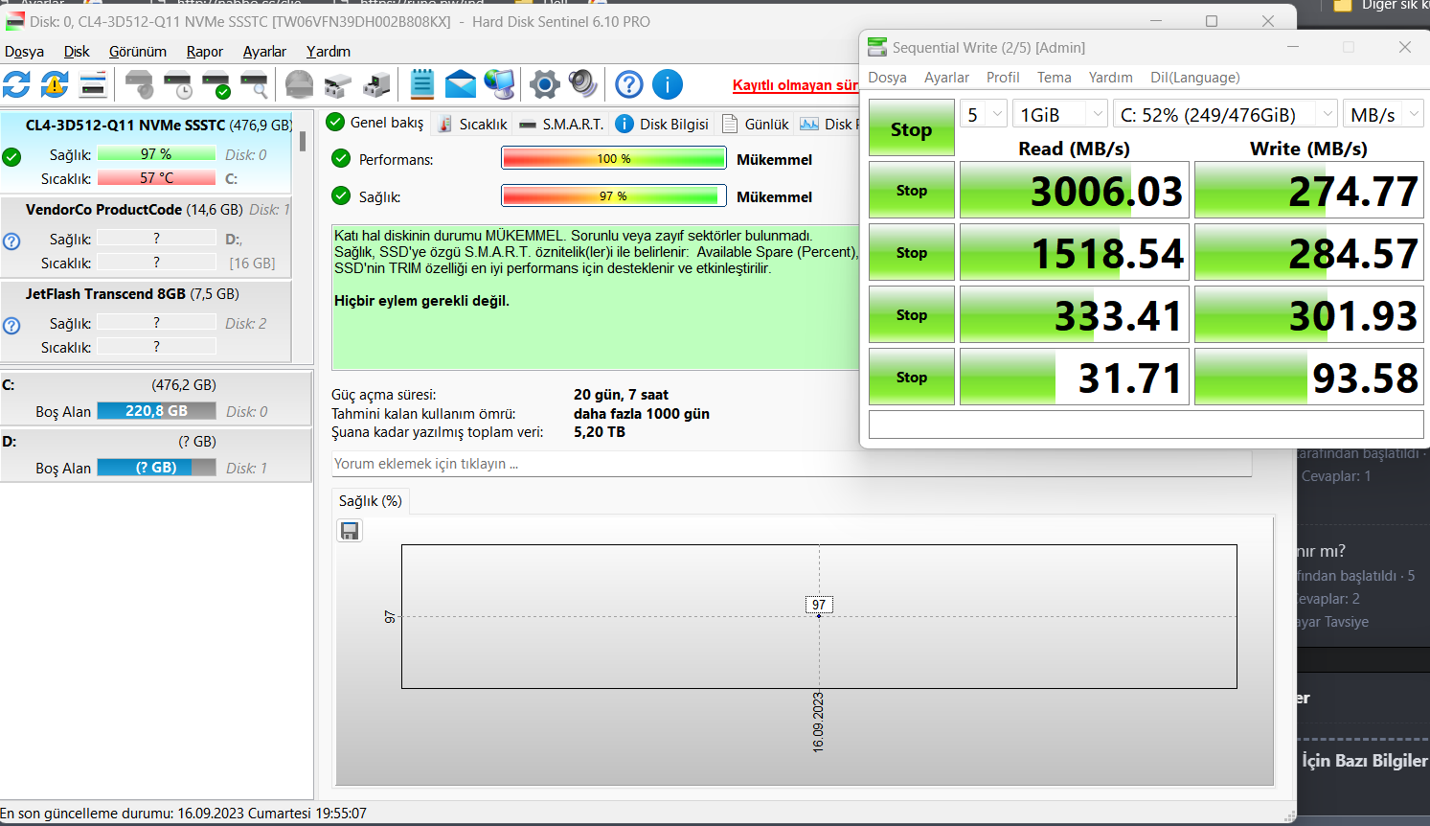Click the 5,20 TB total written value
The width and height of the screenshot is (1430, 826).
click(600, 432)
